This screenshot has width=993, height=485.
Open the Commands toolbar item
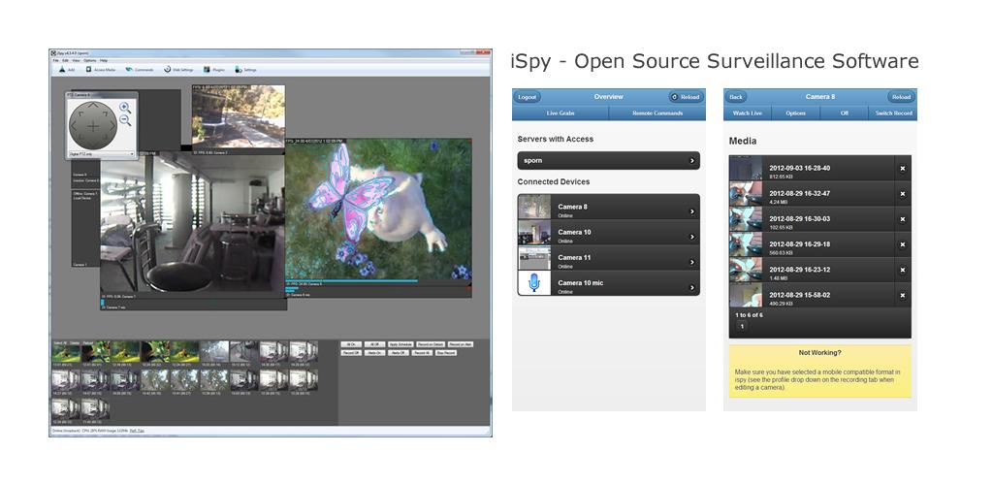point(140,70)
